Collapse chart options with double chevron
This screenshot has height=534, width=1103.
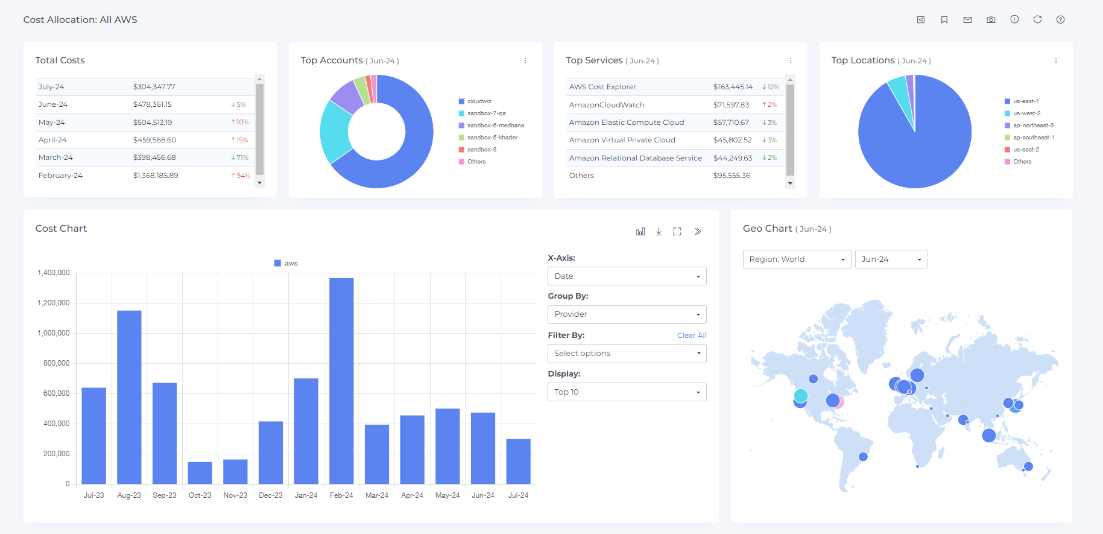pyautogui.click(x=698, y=232)
